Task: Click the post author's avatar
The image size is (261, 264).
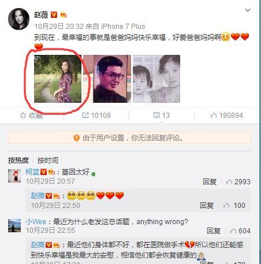Action: (x=18, y=19)
